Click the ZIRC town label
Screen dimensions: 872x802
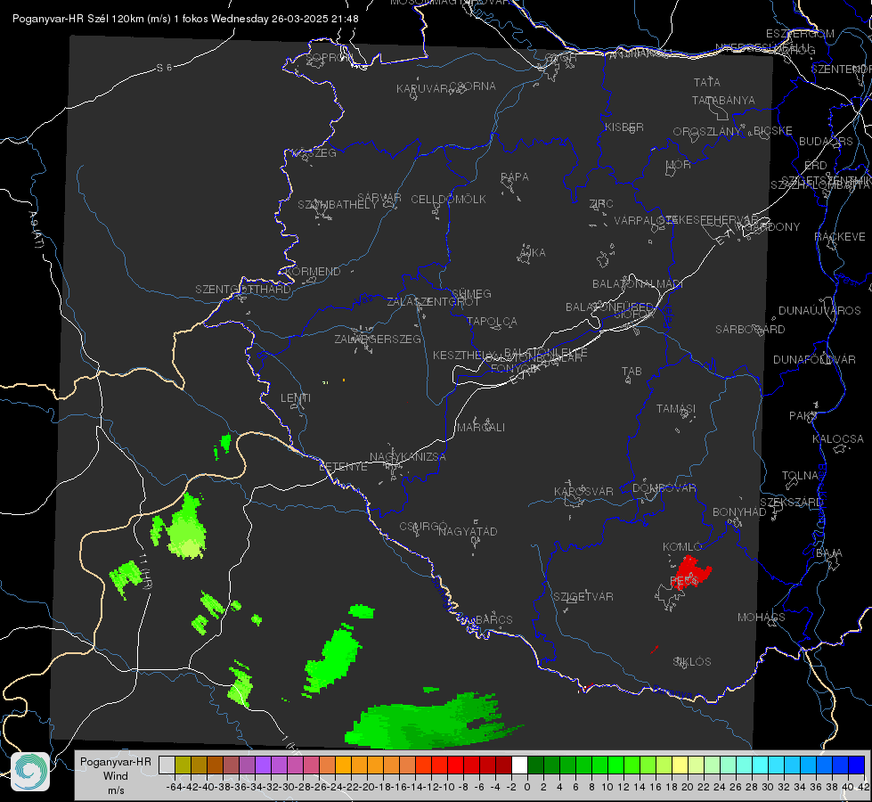(x=601, y=204)
